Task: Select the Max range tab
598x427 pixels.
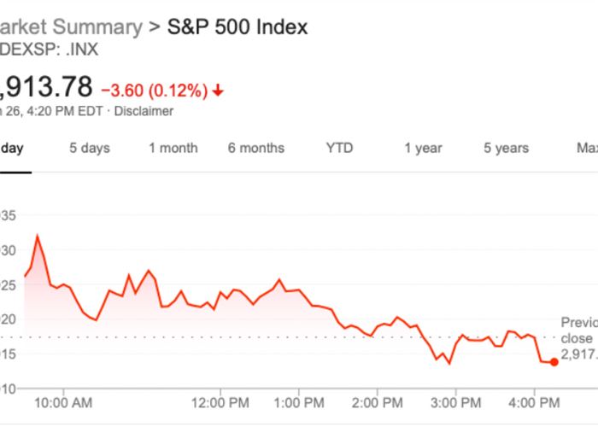Action: coord(586,148)
